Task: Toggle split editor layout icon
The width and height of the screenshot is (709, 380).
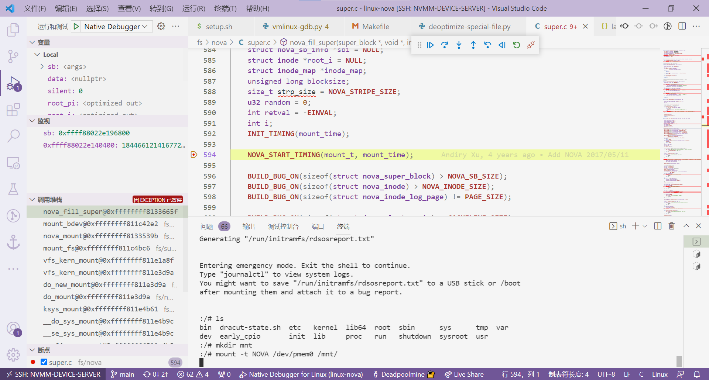Action: [682, 26]
